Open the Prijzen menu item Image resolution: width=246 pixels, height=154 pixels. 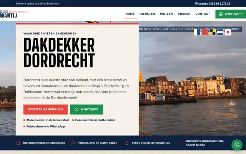[x=166, y=14]
